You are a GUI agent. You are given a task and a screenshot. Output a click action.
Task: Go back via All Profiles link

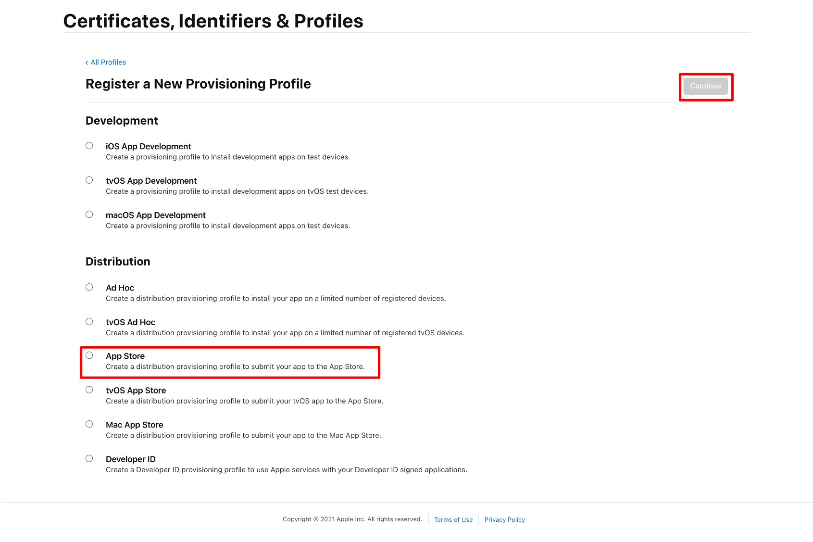(106, 63)
